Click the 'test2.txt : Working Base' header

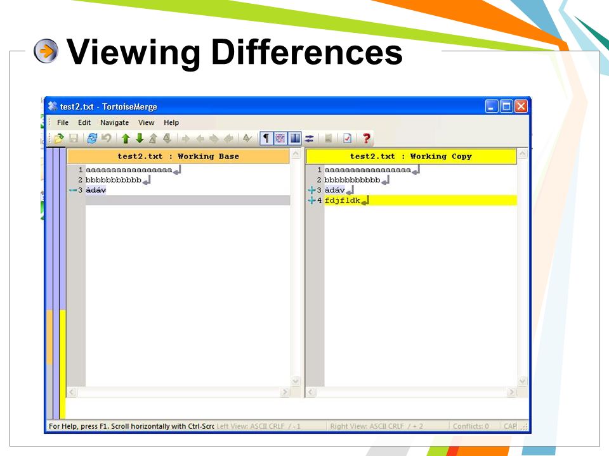coord(178,156)
